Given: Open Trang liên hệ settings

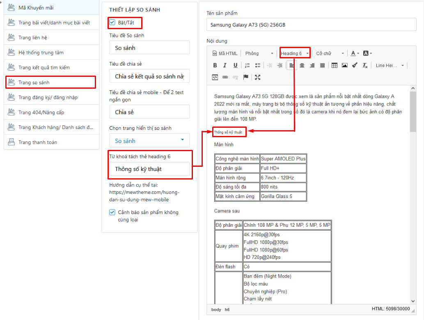Looking at the screenshot, I should pyautogui.click(x=51, y=37).
